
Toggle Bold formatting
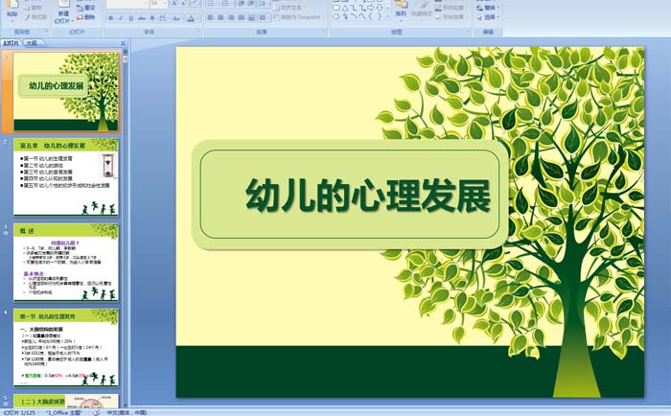[x=111, y=18]
